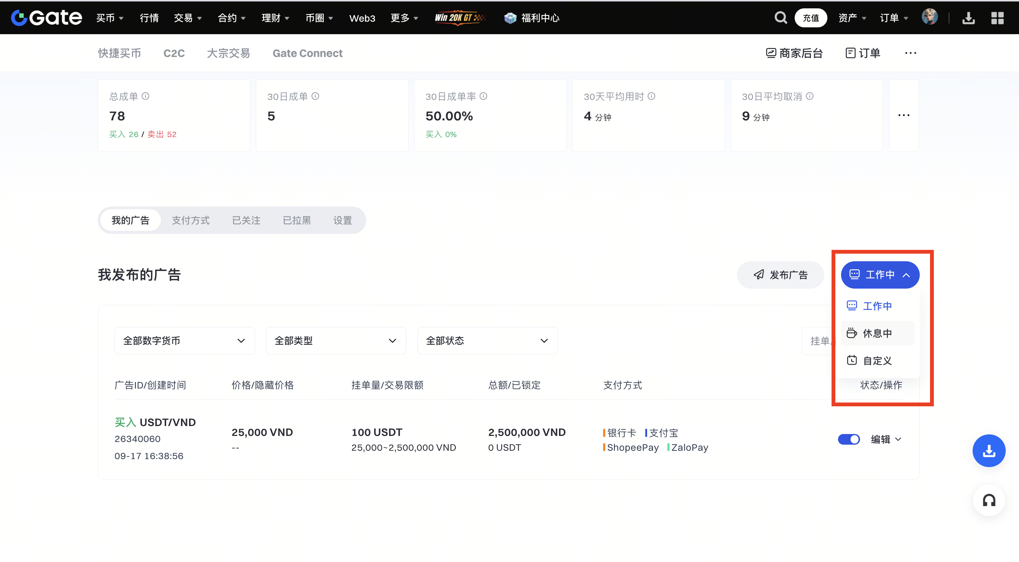Viewport: 1019px width, 562px height.
Task: Click info icon beside 30日成单率
Action: pyautogui.click(x=483, y=96)
